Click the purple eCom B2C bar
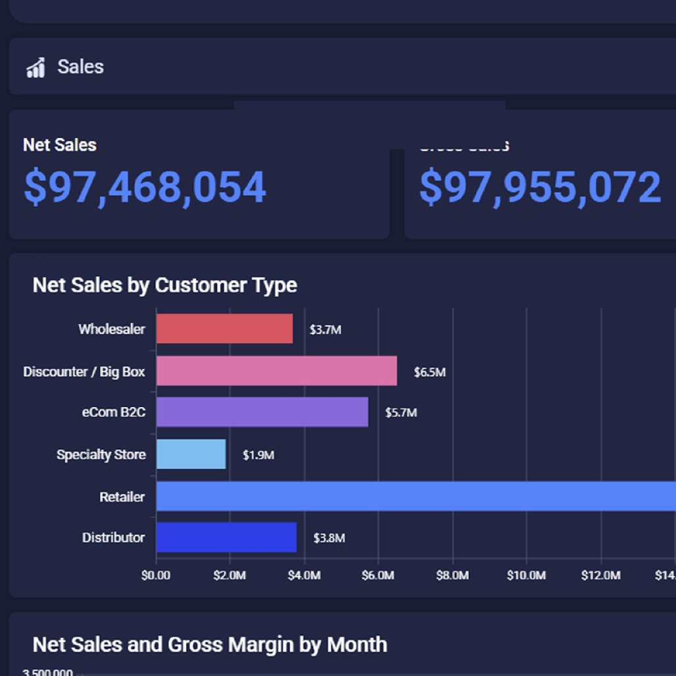676x676 pixels. (x=262, y=412)
